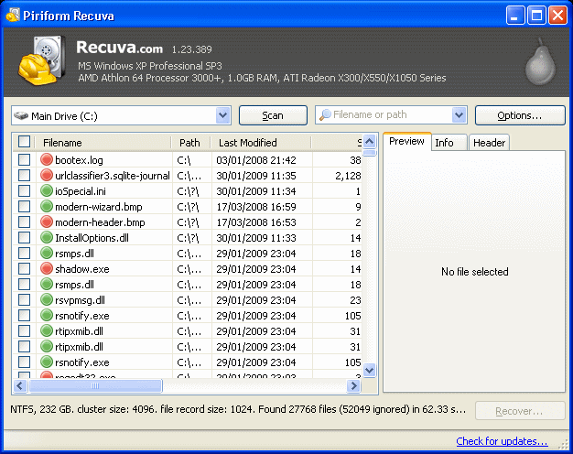The width and height of the screenshot is (573, 454).
Task: Check the box for modern-wizard.bmp
Action: (x=24, y=207)
